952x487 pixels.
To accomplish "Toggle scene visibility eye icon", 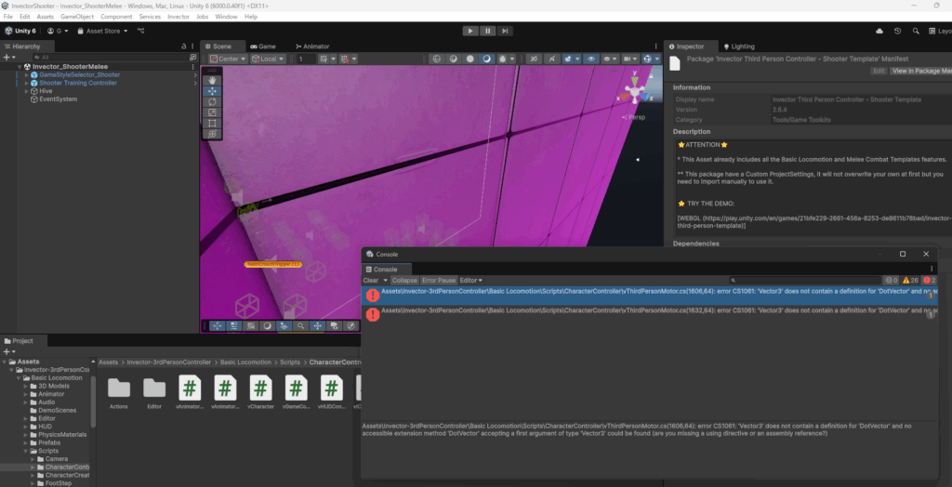I will [x=590, y=59].
